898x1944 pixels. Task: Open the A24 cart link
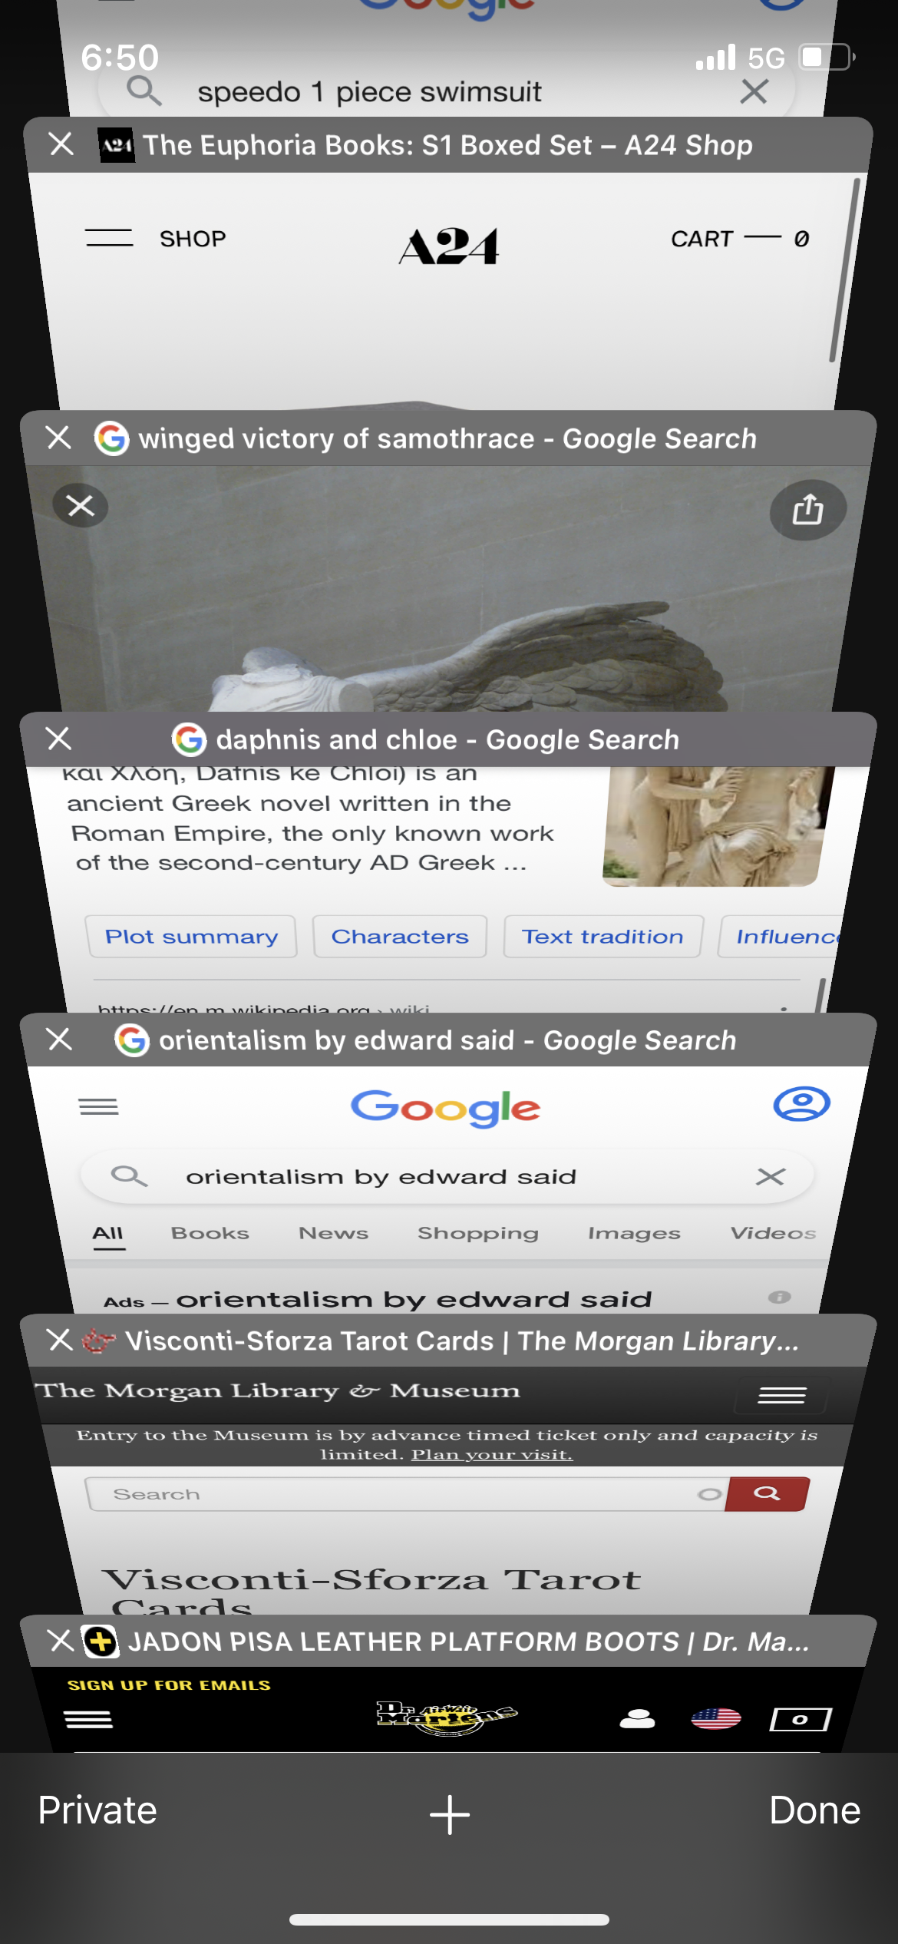[x=740, y=239]
